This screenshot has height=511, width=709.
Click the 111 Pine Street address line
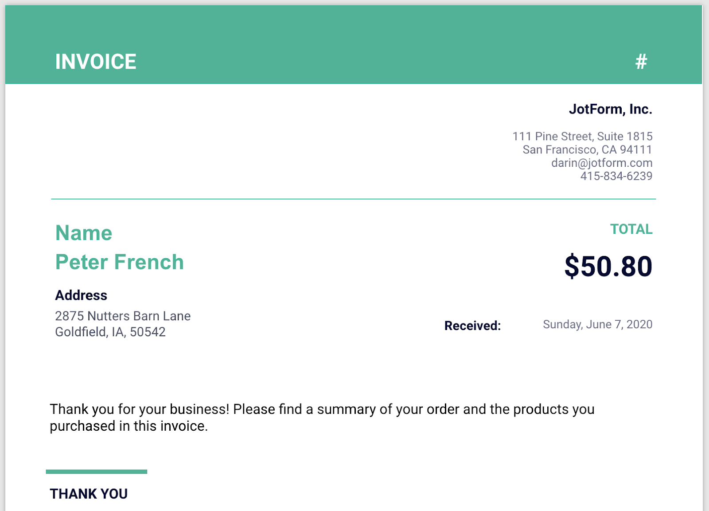point(582,136)
